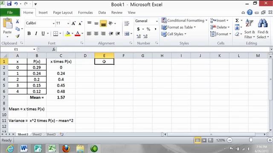273x153 pixels.
Task: Open the General number format dropdown
Action: pos(157,21)
